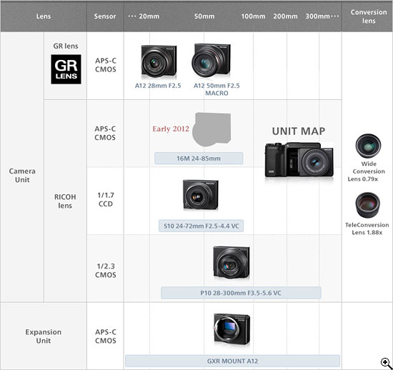Screen dimensions: 393x370
Task: Click the A12 50mm F2.5 MACRO unit image
Action: (x=211, y=61)
